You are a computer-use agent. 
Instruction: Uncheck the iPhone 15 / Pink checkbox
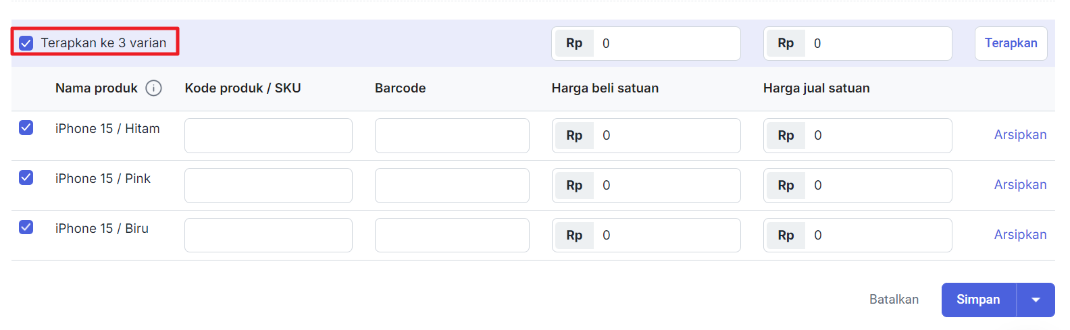[26, 177]
